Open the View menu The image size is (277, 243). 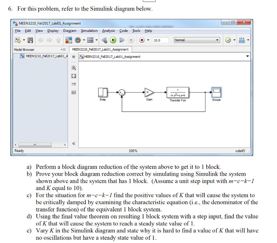[39, 31]
